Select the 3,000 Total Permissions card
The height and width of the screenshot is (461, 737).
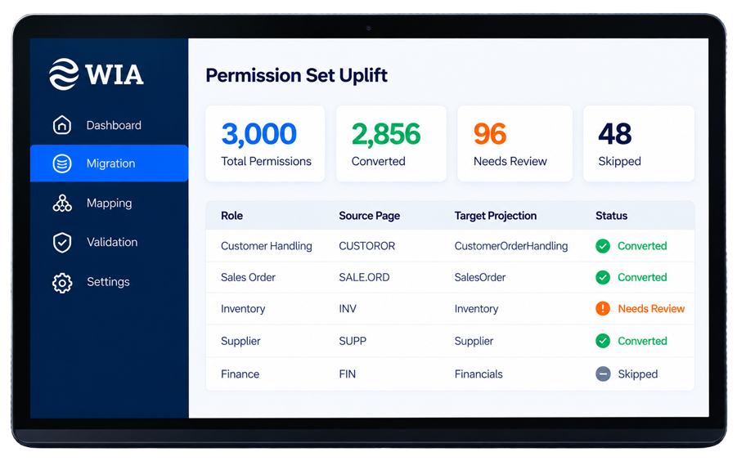[265, 144]
